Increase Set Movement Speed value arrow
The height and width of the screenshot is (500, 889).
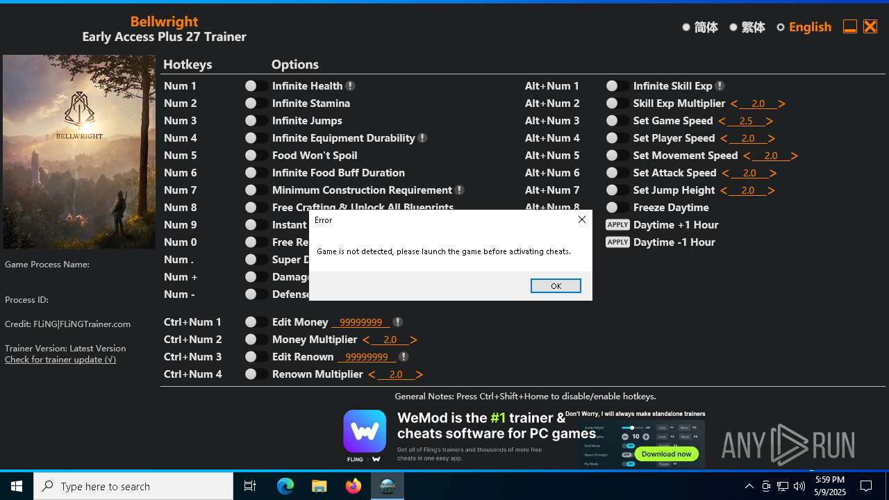795,156
